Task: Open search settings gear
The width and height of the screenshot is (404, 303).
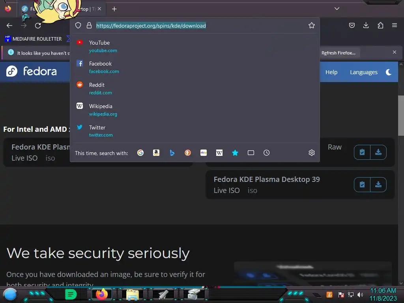Action: pos(312,153)
